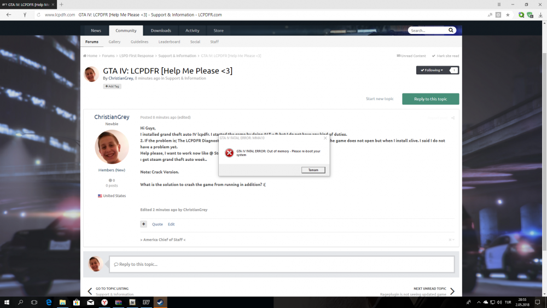Close the GTA IV fatal error dialog

325,138
